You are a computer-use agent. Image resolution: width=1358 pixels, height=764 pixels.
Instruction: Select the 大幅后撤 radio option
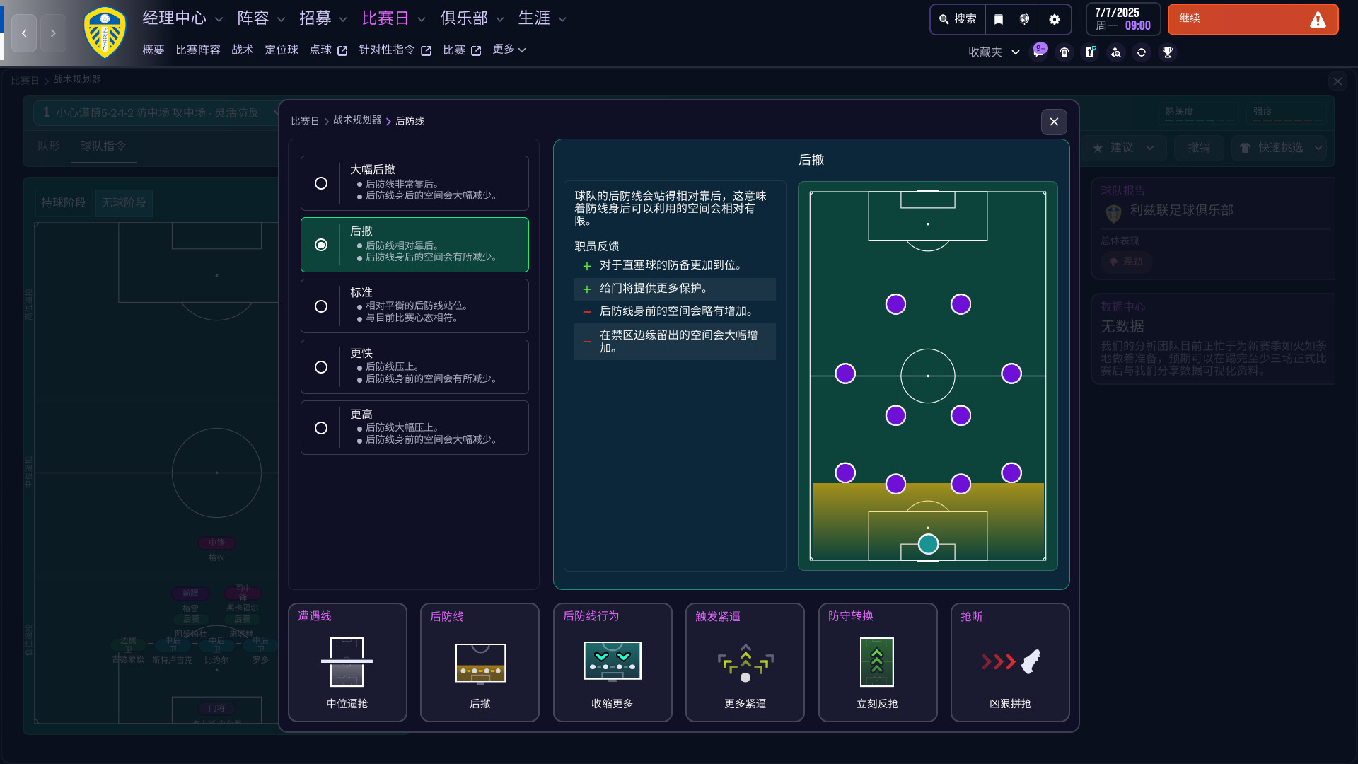(321, 183)
